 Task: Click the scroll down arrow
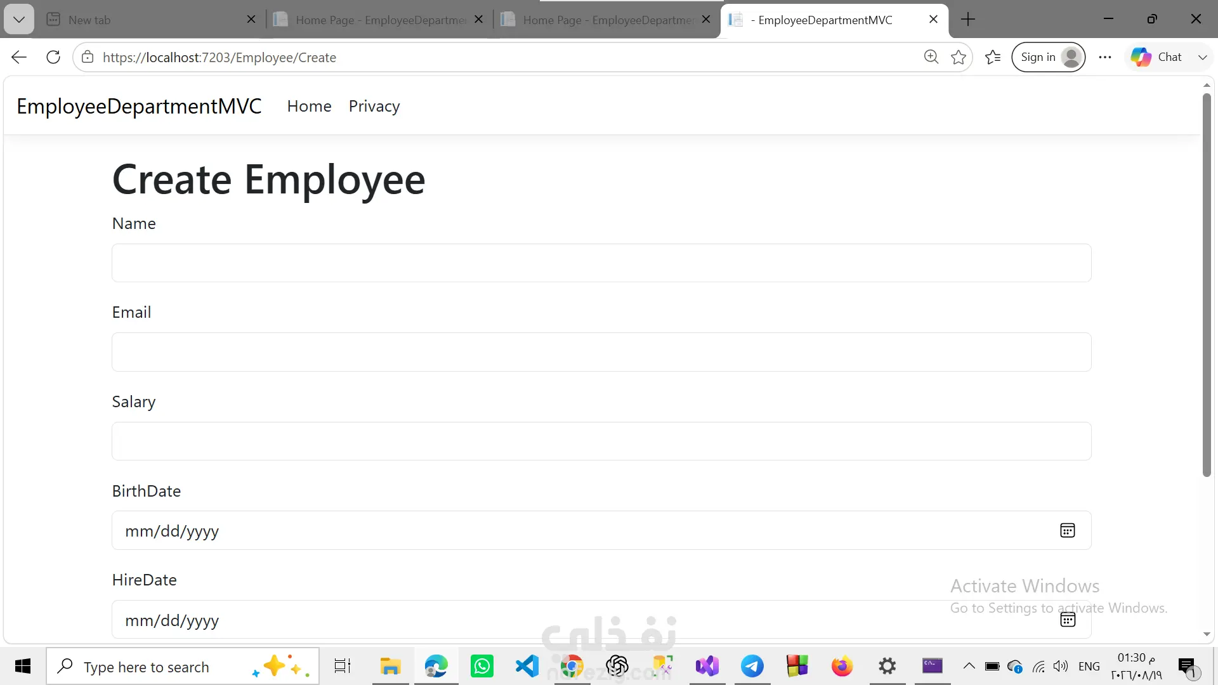pos(1207,634)
